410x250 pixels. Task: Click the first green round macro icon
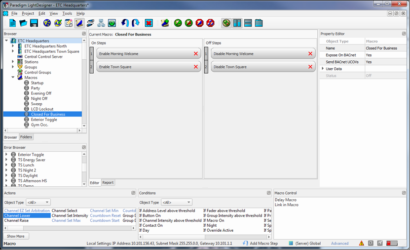(178, 23)
